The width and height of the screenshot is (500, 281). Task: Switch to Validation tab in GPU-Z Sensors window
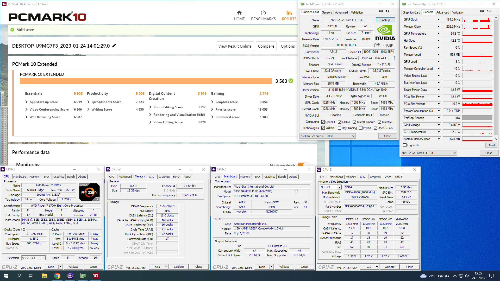pyautogui.click(x=458, y=12)
